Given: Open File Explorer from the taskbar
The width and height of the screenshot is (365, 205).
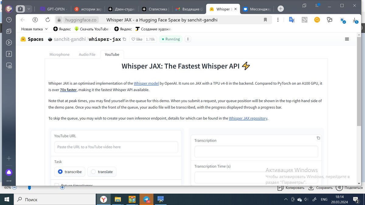Looking at the screenshot, I should coord(118,199).
